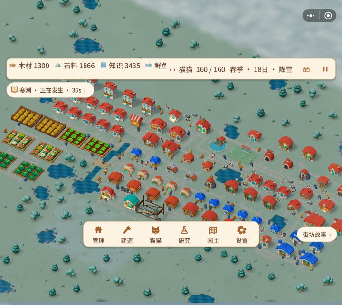The width and height of the screenshot is (342, 305).
Task: Click the 18日 day label
Action: point(261,69)
